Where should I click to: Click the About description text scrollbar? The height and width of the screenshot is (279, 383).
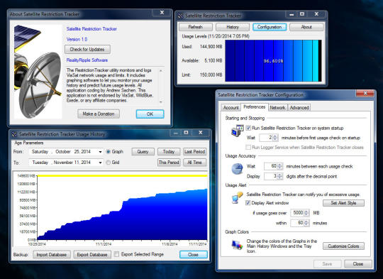pos(161,86)
